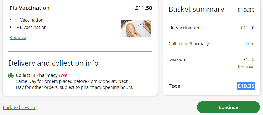Click the £11.50 price beside product title
This screenshot has width=263, height=115.
click(x=143, y=8)
